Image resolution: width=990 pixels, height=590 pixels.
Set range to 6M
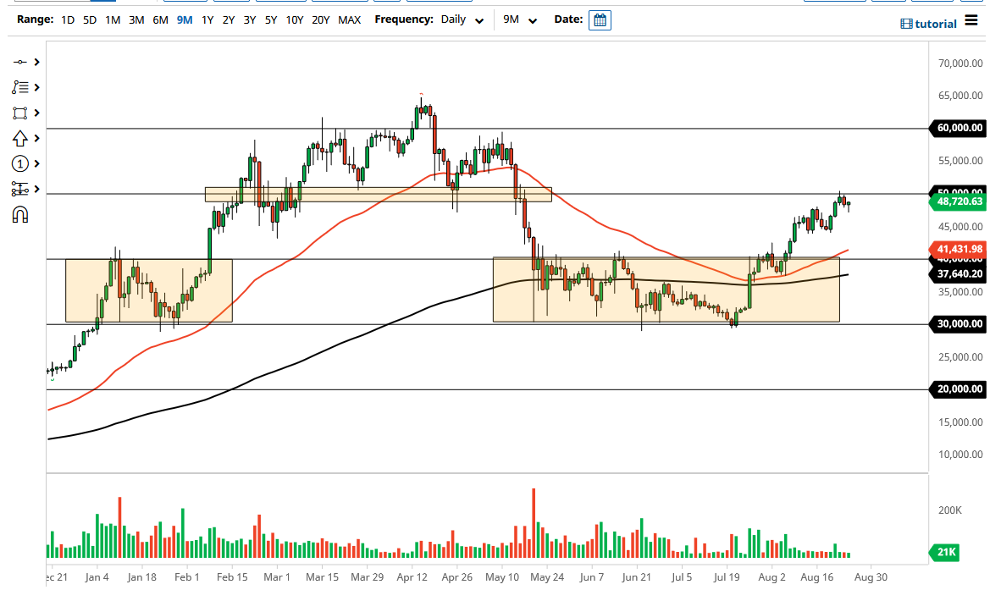(160, 20)
